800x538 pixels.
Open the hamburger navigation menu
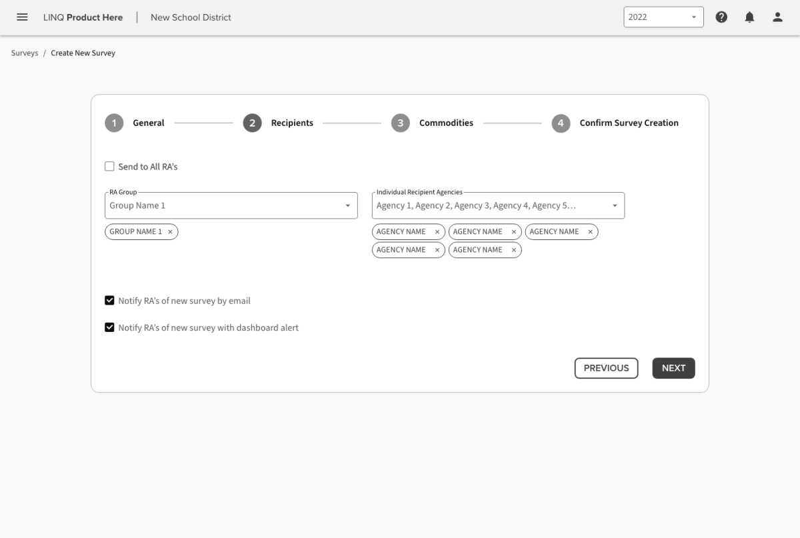(x=22, y=17)
